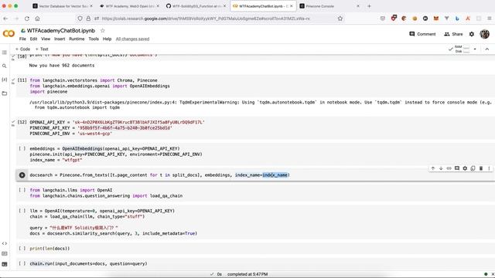The width and height of the screenshot is (495, 278).
Task: Click the 'All changes saved' link
Action: coord(132,39)
